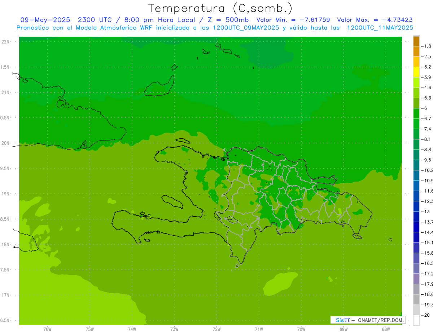Click the '-1.8' legend label
Image resolution: width=433 pixels, height=334 pixels.
tap(426, 46)
